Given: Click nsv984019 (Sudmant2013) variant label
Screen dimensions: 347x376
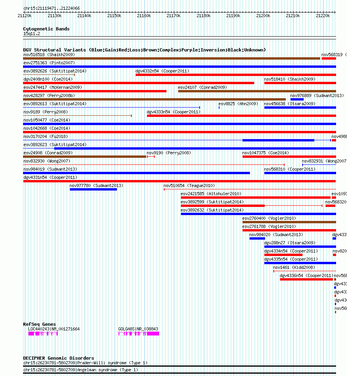Looking at the screenshot, I should [x=50, y=169].
